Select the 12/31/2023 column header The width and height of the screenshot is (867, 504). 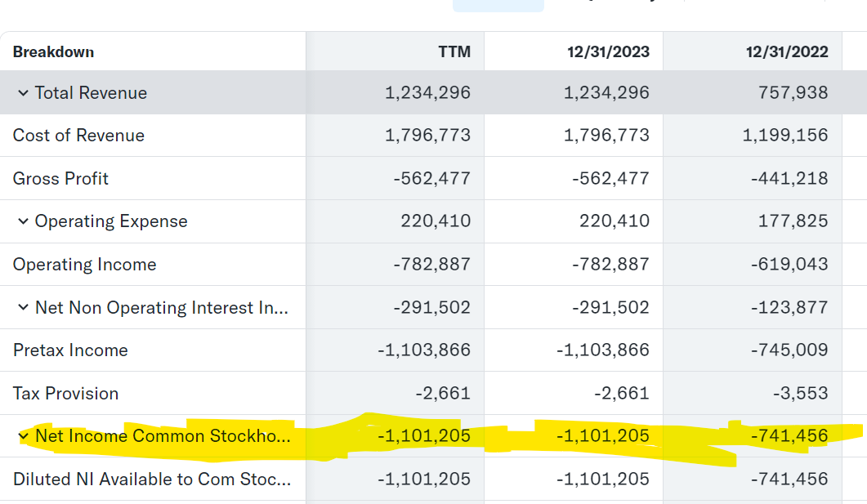[x=608, y=51]
